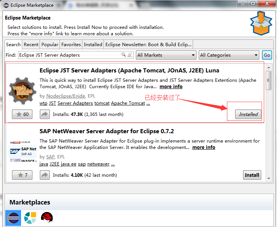Click the results scrollbar up arrow
The image size is (277, 227).
tap(269, 68)
